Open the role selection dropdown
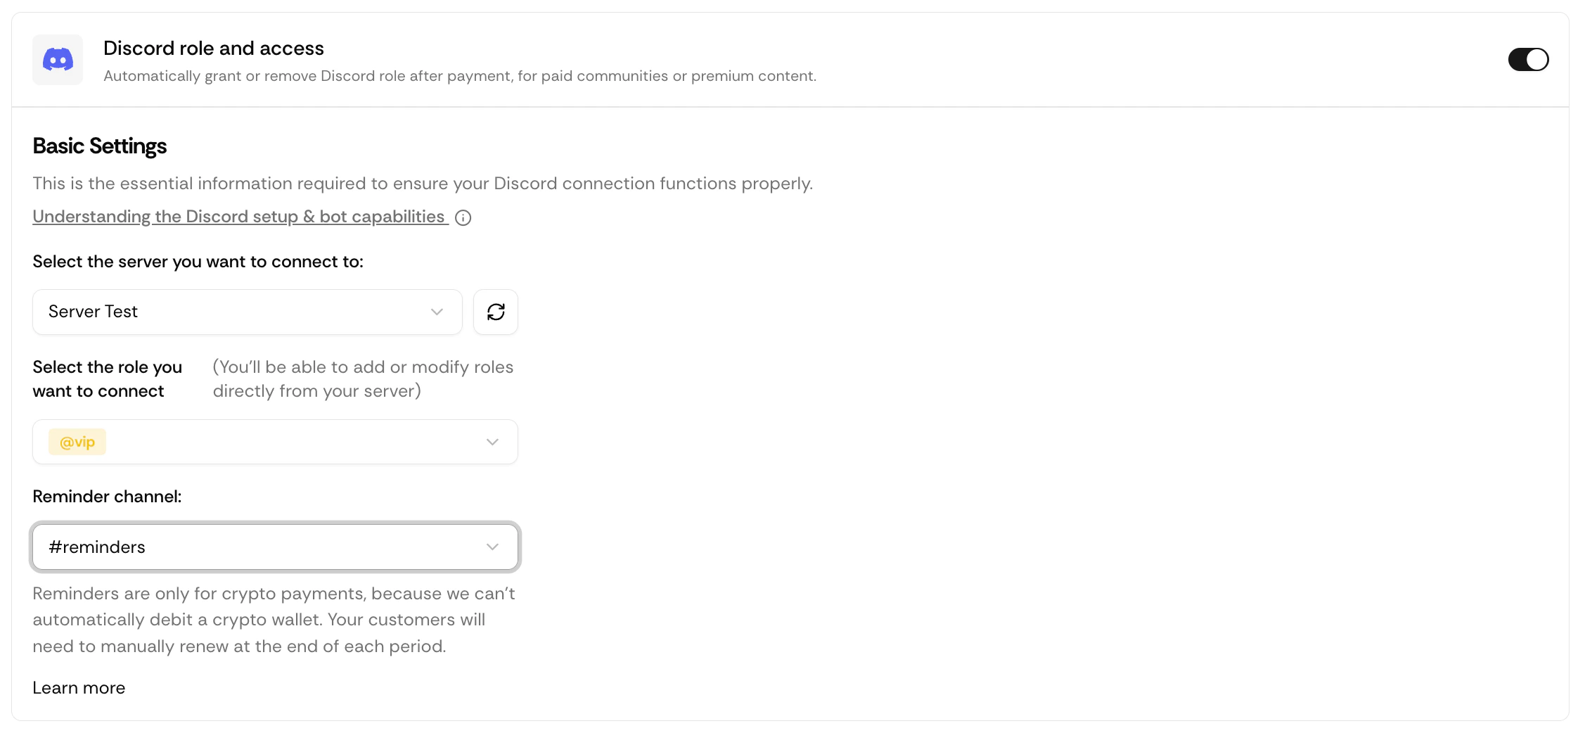 point(274,442)
